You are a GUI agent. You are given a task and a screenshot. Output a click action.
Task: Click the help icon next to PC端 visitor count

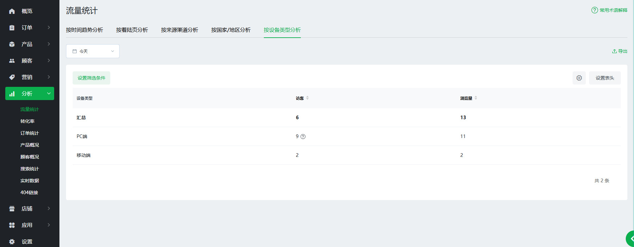(x=303, y=137)
